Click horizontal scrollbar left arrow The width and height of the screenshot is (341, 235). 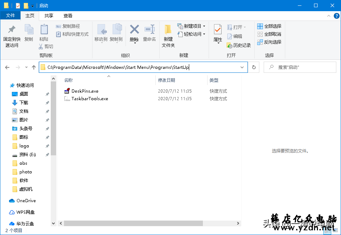[x=61, y=223]
